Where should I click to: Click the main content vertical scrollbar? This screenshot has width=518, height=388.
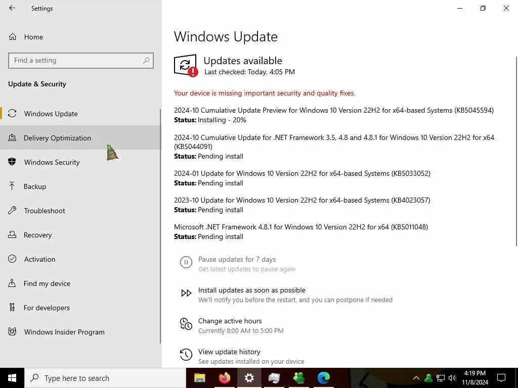point(516,151)
